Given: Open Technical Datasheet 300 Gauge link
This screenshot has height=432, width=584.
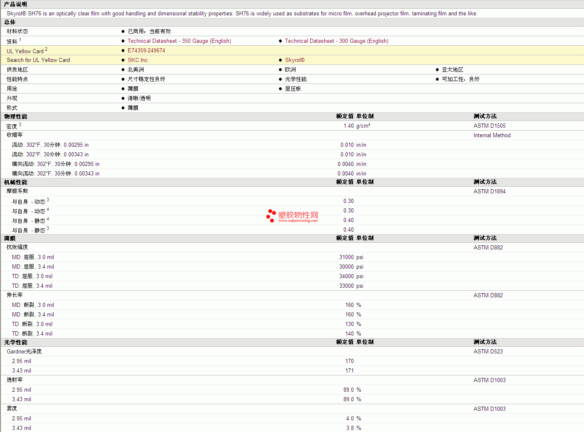Looking at the screenshot, I should [x=336, y=41].
